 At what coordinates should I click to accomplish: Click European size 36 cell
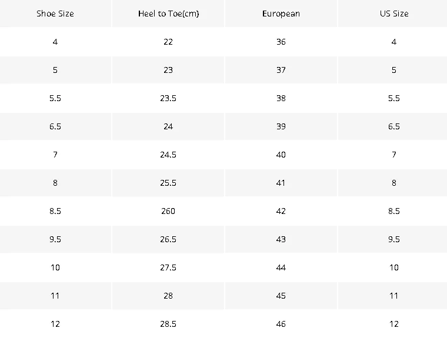coord(281,42)
